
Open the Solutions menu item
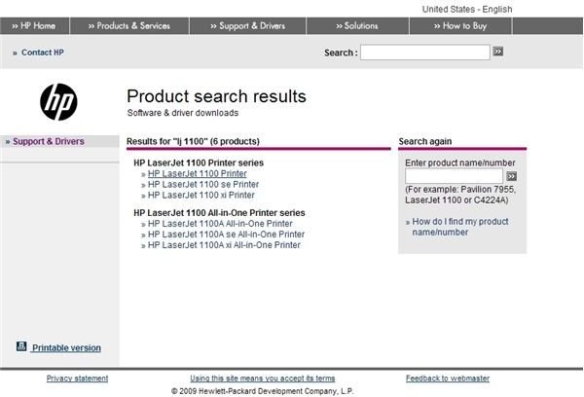357,25
